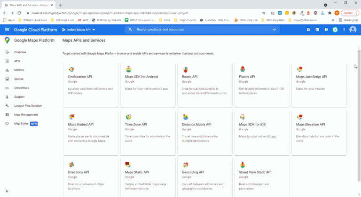Click the Metrics bar chart icon
This screenshot has width=361, height=197.
7,70
